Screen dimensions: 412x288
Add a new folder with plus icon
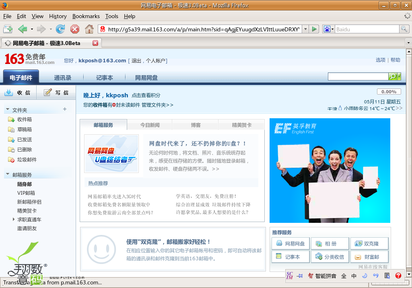pyautogui.click(x=65, y=109)
